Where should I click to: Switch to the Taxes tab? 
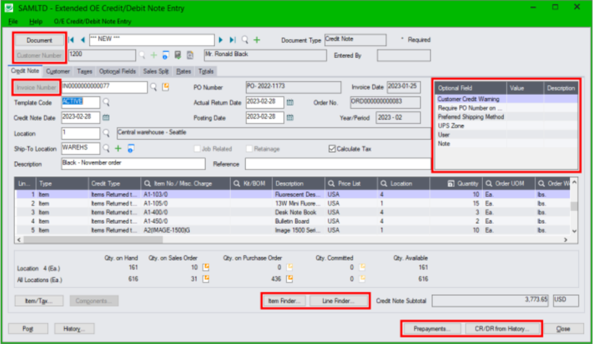(85, 71)
